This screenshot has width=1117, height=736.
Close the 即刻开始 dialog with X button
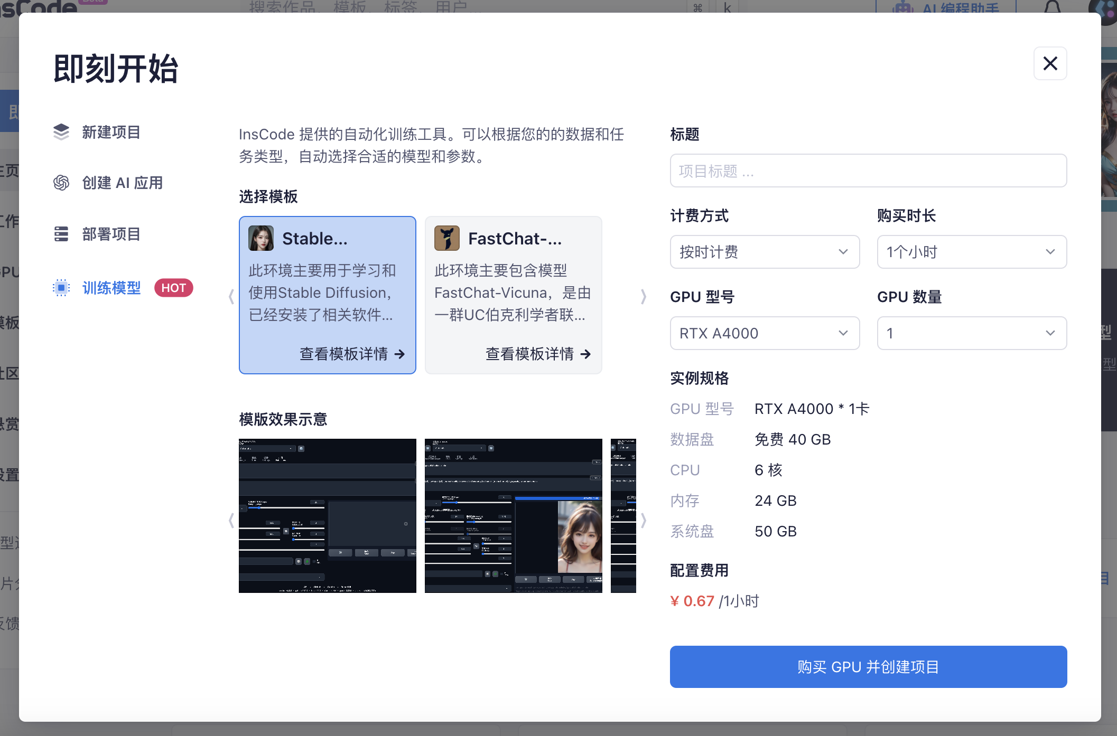click(x=1050, y=63)
